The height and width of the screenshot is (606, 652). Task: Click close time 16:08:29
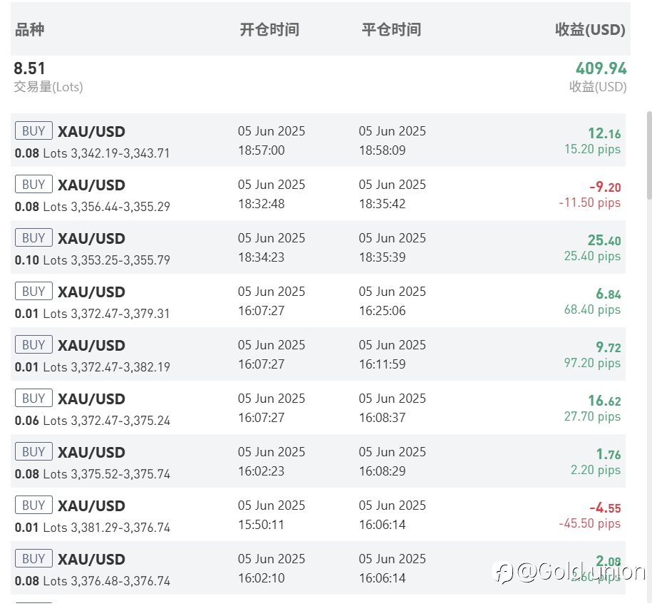(x=382, y=471)
